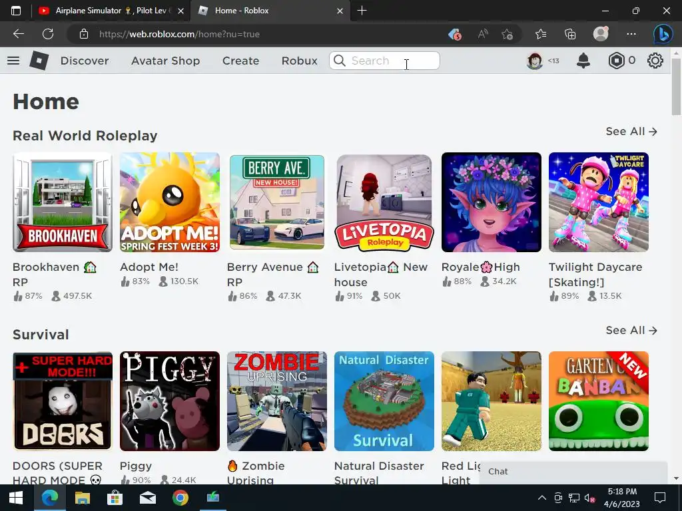Expand the Chat panel
Viewport: 682px width, 511px height.
(573, 472)
